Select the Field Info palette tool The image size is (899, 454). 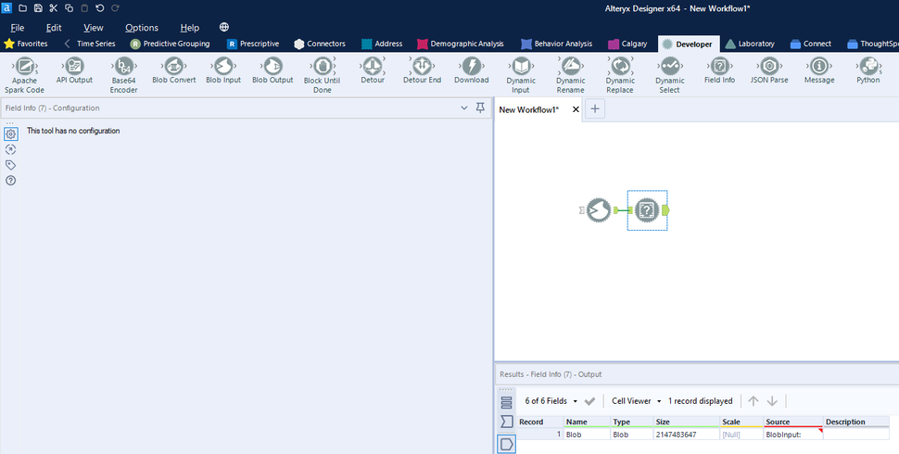coord(719,71)
